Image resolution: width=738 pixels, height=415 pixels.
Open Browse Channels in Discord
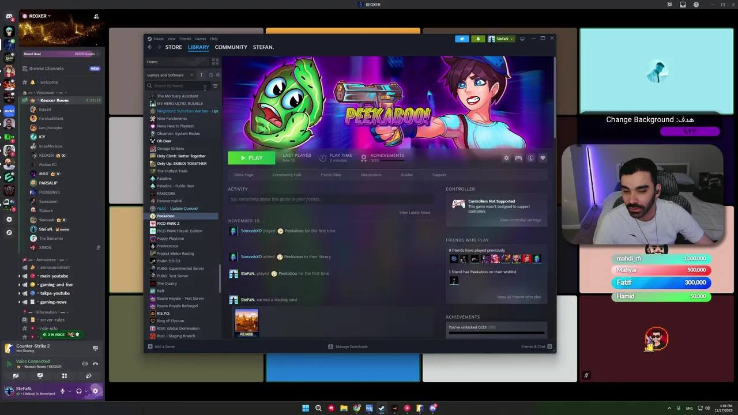click(62, 69)
